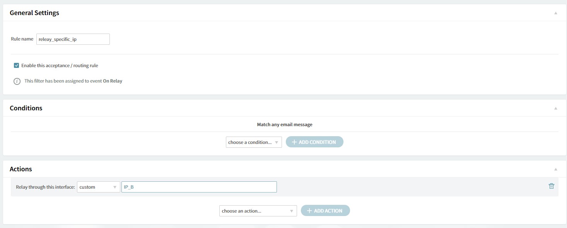The width and height of the screenshot is (567, 228).
Task: Collapse the General Settings panel arrow
Action: [x=555, y=13]
